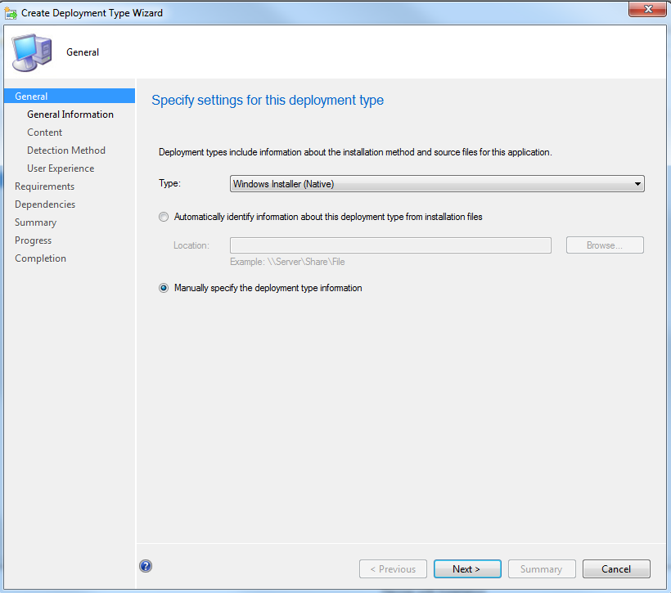The height and width of the screenshot is (593, 671).
Task: Select manually specify deployment type information
Action: [x=164, y=288]
